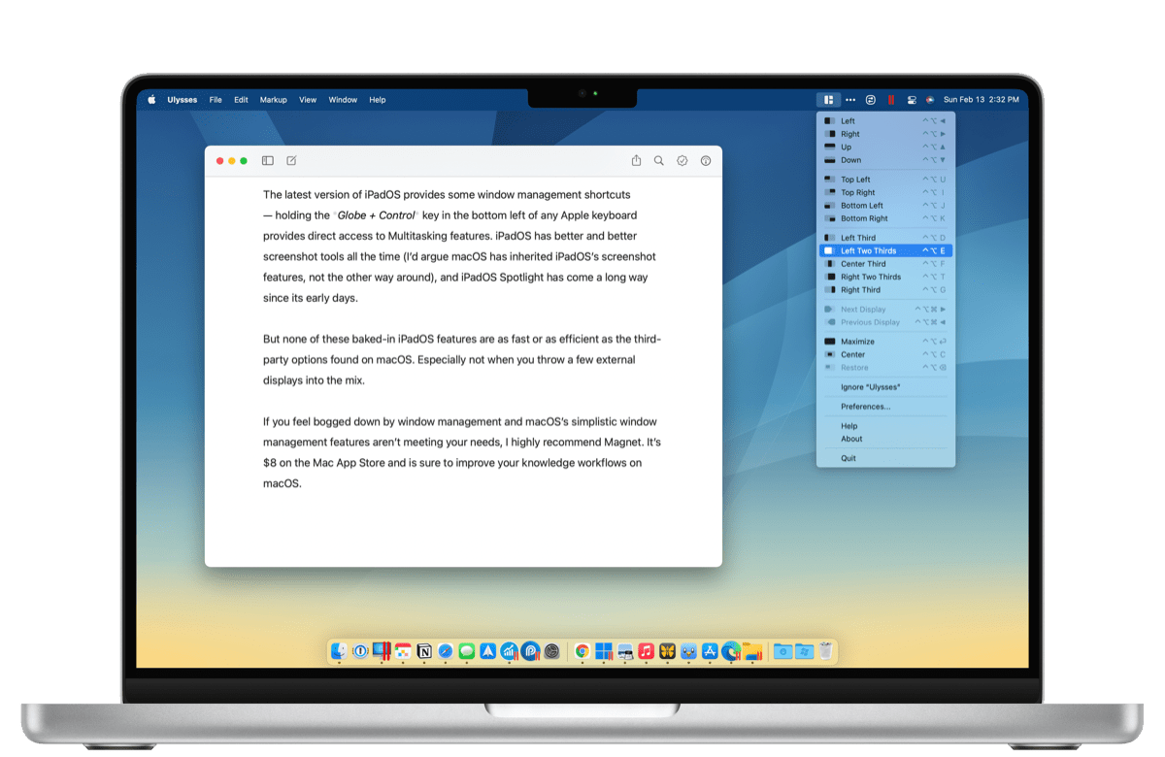Open the Ulysses app menu in the menu bar
1165x757 pixels.
[182, 100]
